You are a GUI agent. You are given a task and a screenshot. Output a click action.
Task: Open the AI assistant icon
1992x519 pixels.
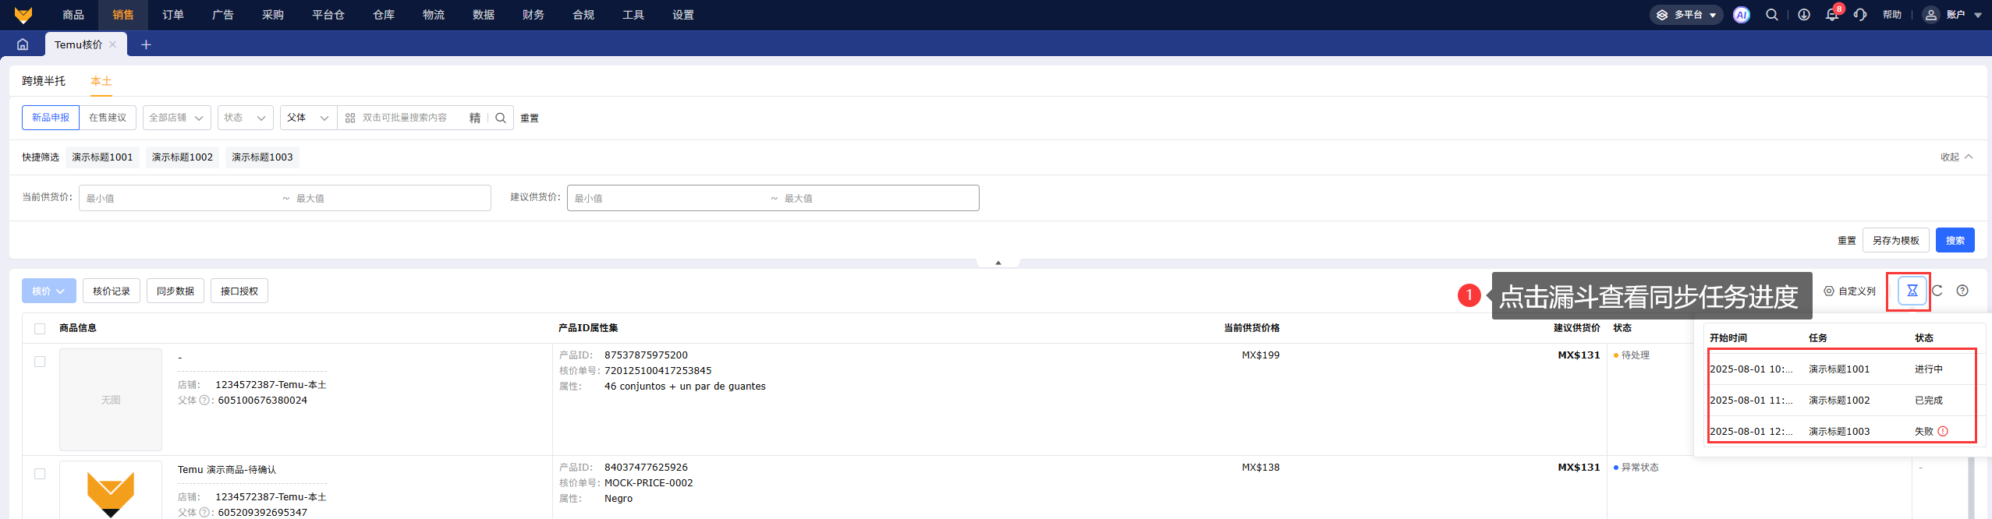pyautogui.click(x=1742, y=15)
